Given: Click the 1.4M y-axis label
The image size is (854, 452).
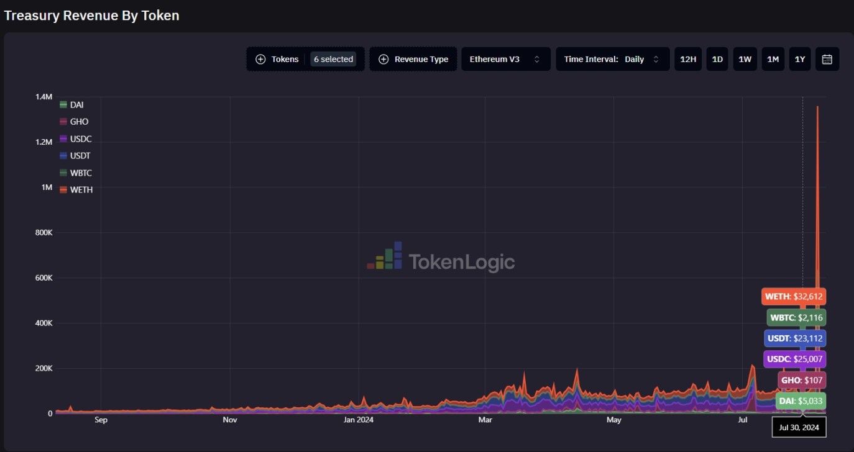Looking at the screenshot, I should click(44, 97).
